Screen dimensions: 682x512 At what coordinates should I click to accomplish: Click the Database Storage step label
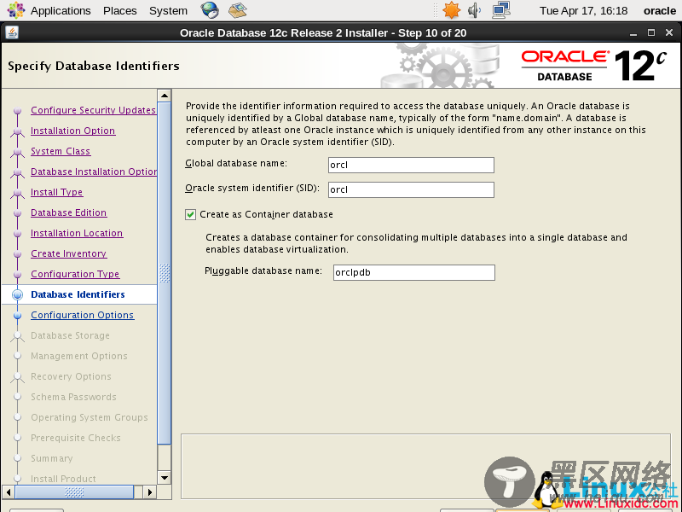71,335
